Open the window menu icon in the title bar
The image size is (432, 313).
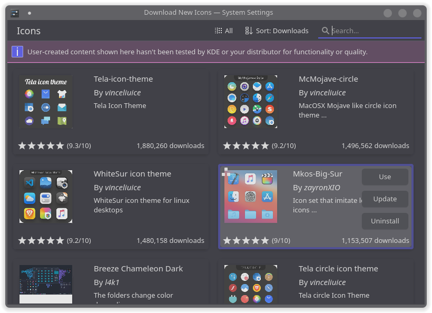(14, 12)
